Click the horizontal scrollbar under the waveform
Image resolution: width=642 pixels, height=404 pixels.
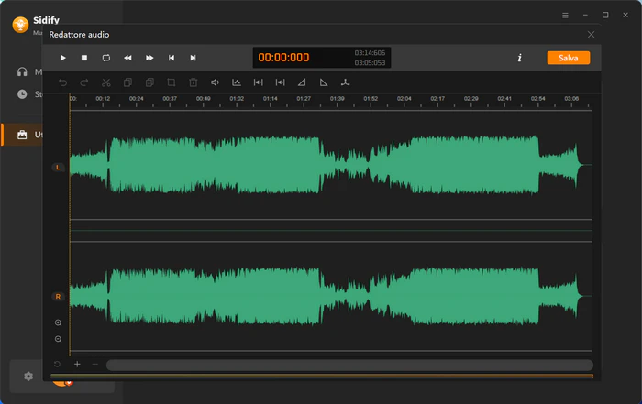pos(349,365)
